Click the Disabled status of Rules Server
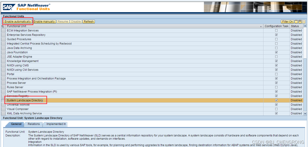Viewport: 308px width, 147px height. (296, 87)
